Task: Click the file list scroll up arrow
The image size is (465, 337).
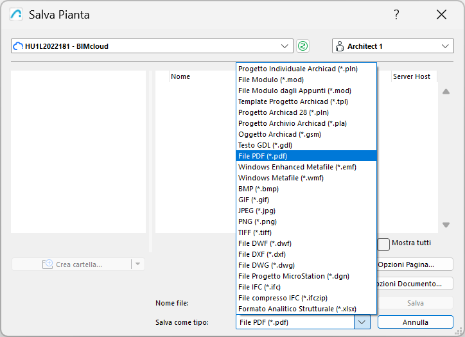Action: tap(446, 92)
